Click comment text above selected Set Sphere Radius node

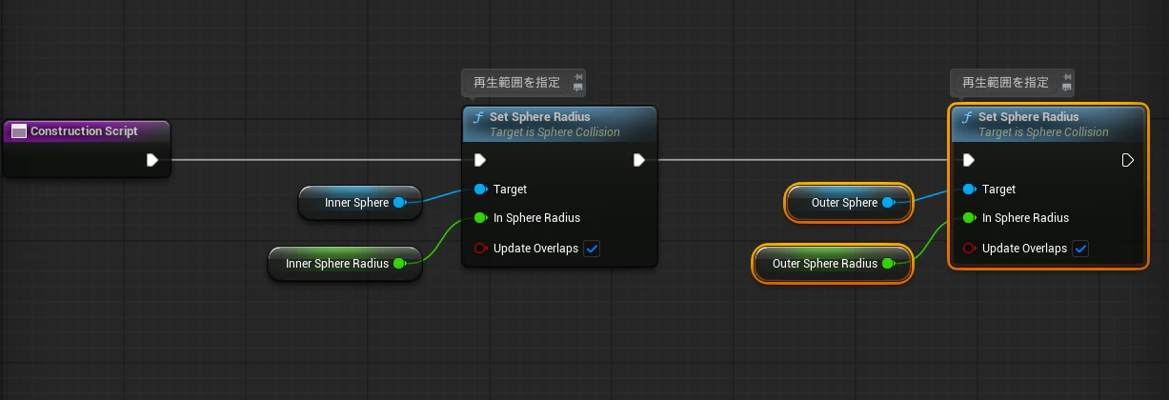point(1005,83)
